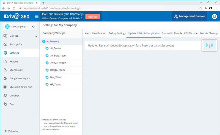Switch to Alerts / Notification tab
The image size is (220, 135).
pos(95,33)
